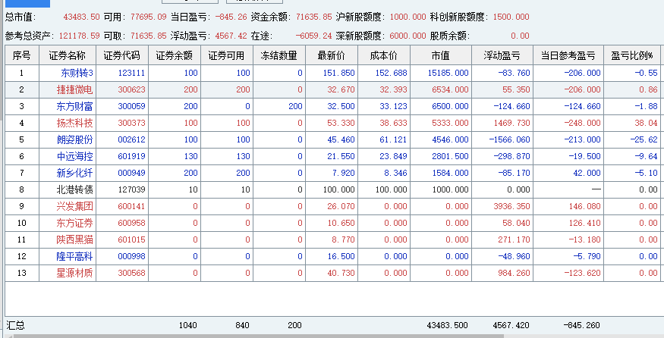Click security code 123111
The height and width of the screenshot is (338, 664).
click(x=131, y=73)
